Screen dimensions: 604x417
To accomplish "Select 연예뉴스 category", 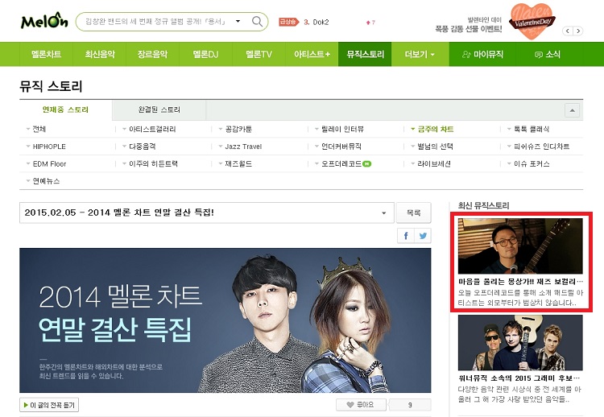I will [46, 181].
